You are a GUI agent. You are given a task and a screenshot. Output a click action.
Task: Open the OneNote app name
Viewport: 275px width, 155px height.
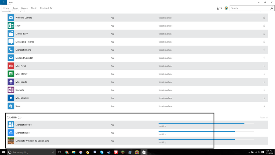click(20, 90)
